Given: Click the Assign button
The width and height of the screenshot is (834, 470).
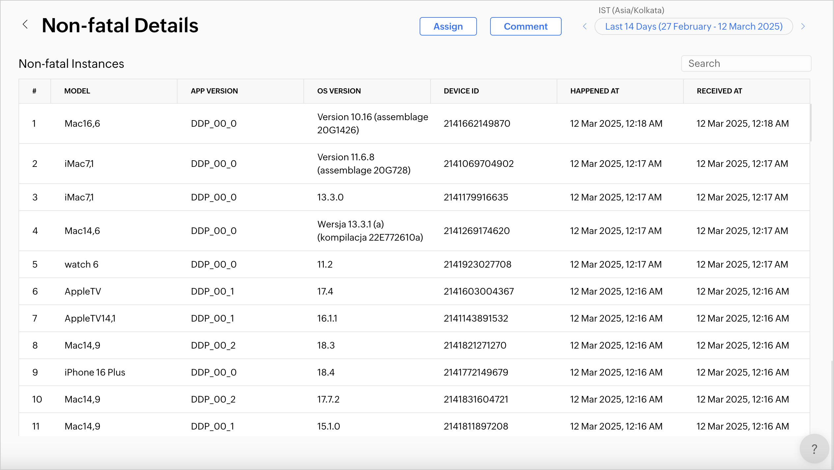Looking at the screenshot, I should pyautogui.click(x=448, y=26).
